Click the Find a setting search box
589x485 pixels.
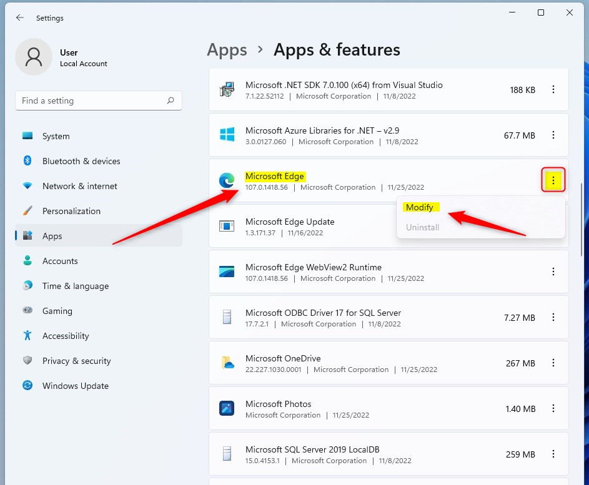pyautogui.click(x=98, y=100)
